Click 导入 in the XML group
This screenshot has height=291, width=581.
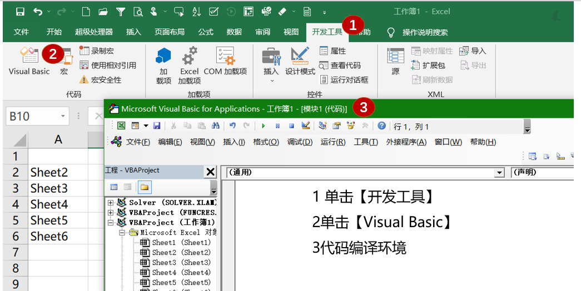(473, 51)
